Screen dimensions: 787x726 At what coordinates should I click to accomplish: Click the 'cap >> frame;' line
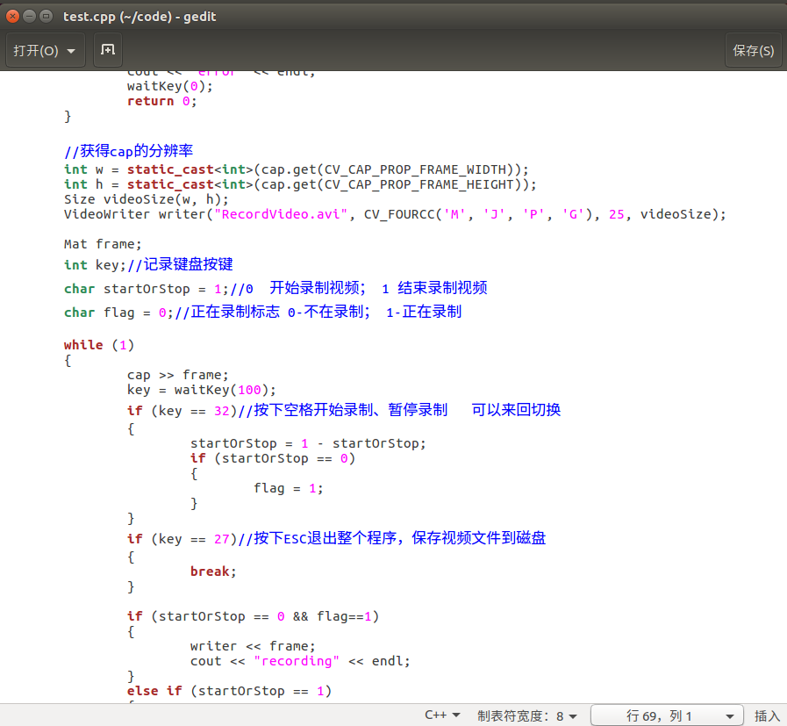point(178,375)
